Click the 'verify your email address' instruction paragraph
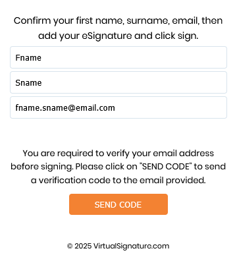Screen dimensions: 237x261 [x=118, y=167]
